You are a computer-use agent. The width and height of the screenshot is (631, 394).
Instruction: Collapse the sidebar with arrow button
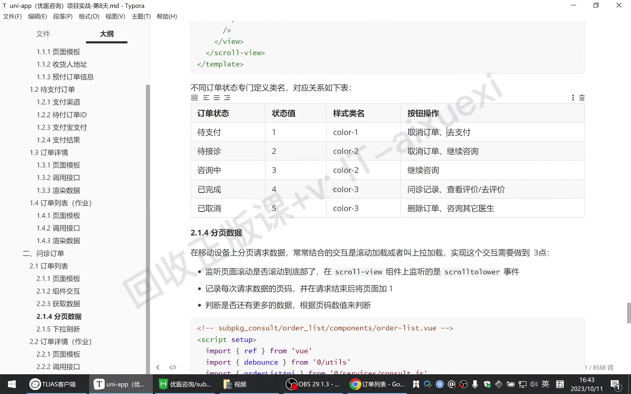[x=158, y=367]
